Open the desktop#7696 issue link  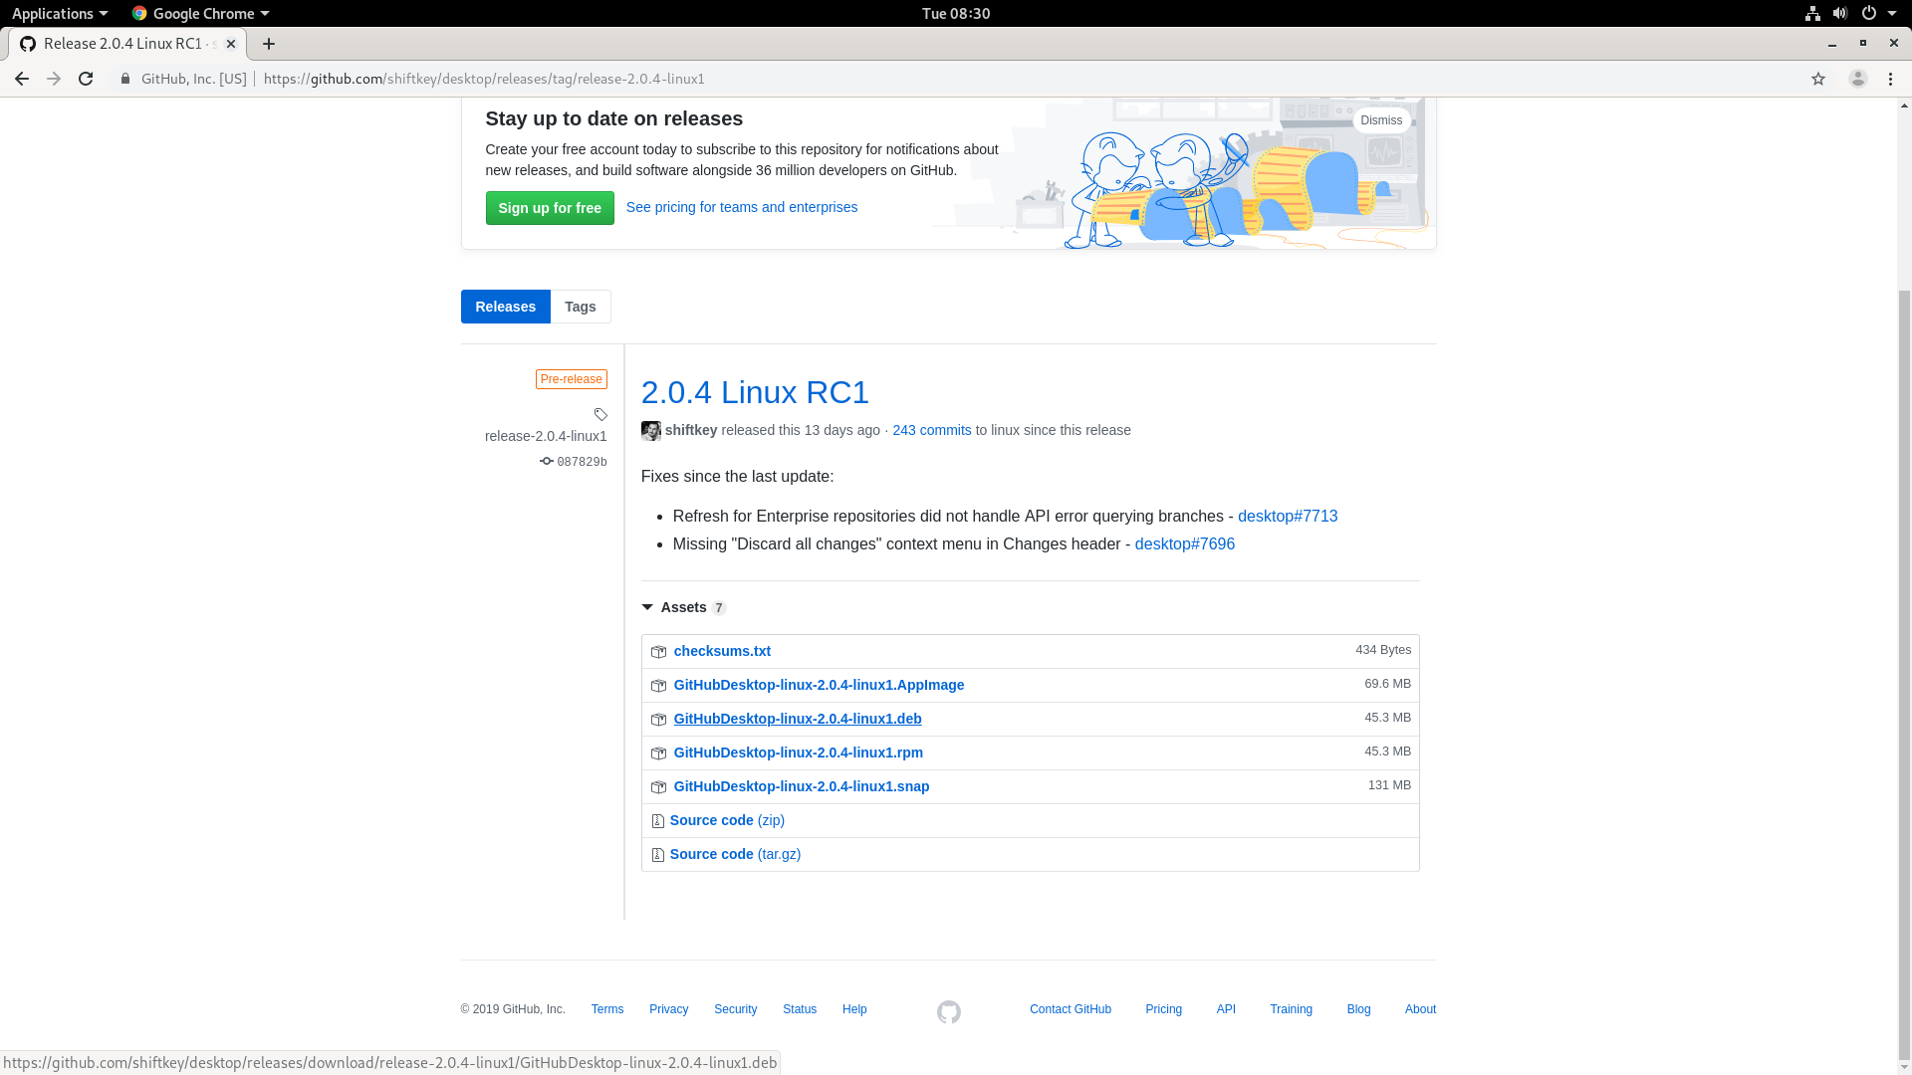[1185, 543]
